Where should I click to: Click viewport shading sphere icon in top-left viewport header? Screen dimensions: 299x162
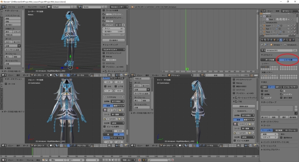(x=51, y=75)
